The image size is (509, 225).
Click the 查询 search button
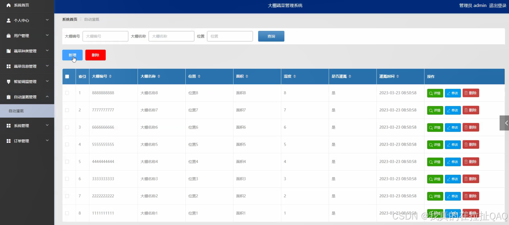tap(271, 36)
